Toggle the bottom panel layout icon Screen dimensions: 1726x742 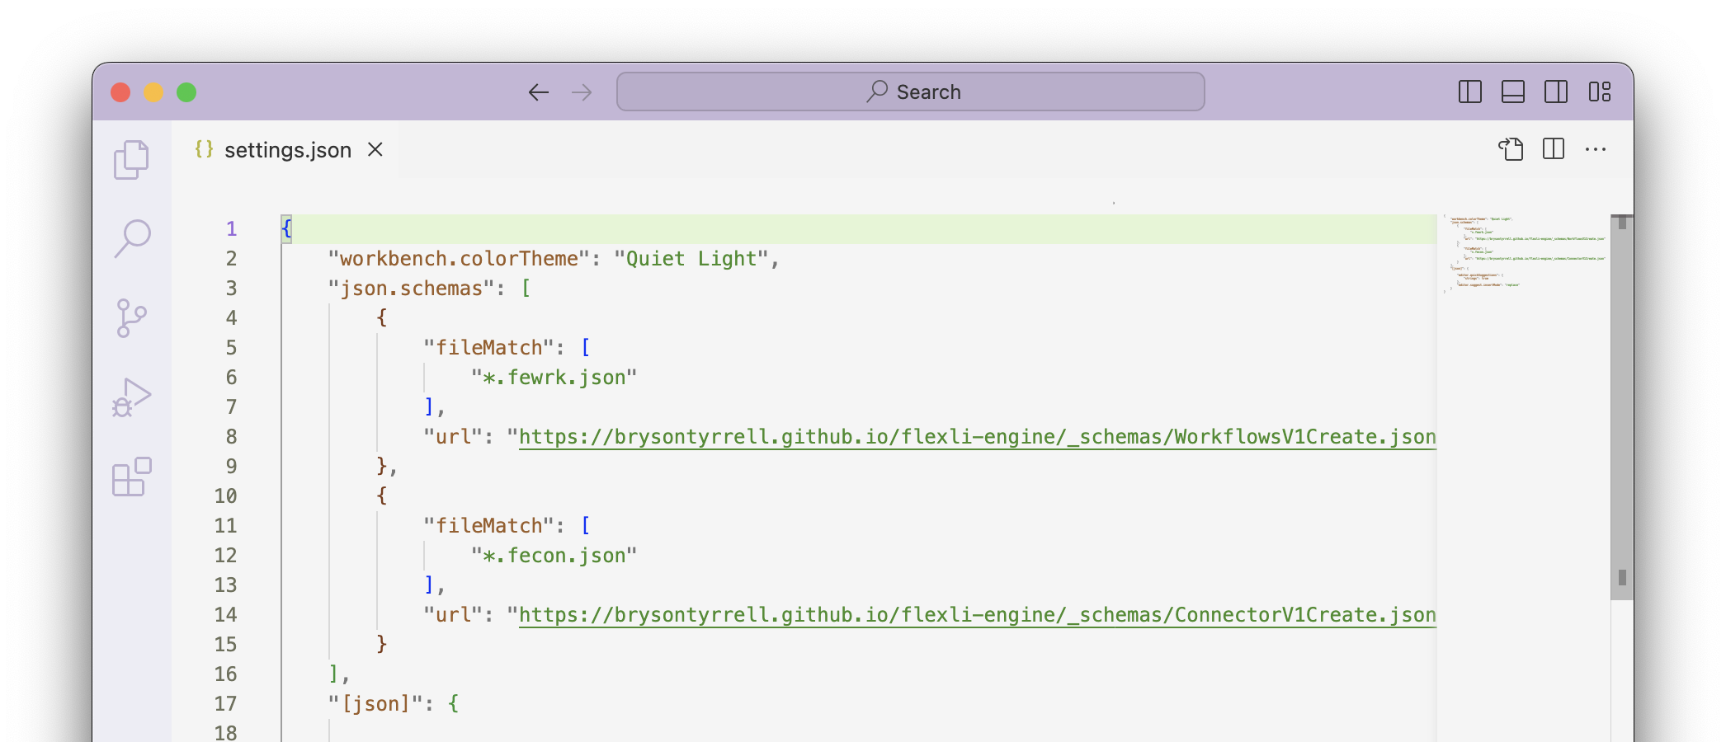point(1513,92)
